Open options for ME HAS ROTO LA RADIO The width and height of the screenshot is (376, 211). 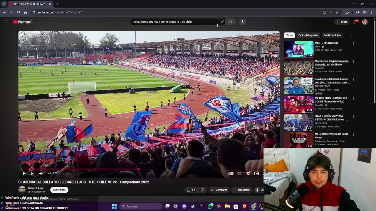point(353,98)
